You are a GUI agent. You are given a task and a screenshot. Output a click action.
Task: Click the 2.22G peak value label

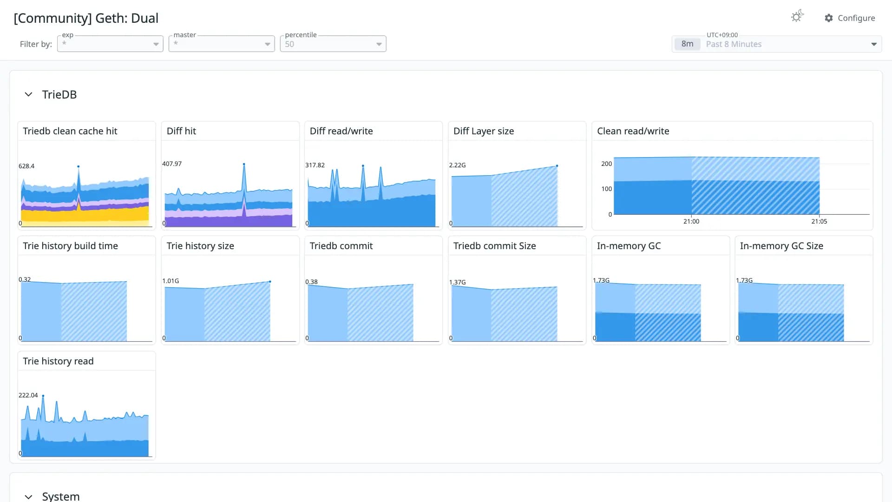(457, 165)
